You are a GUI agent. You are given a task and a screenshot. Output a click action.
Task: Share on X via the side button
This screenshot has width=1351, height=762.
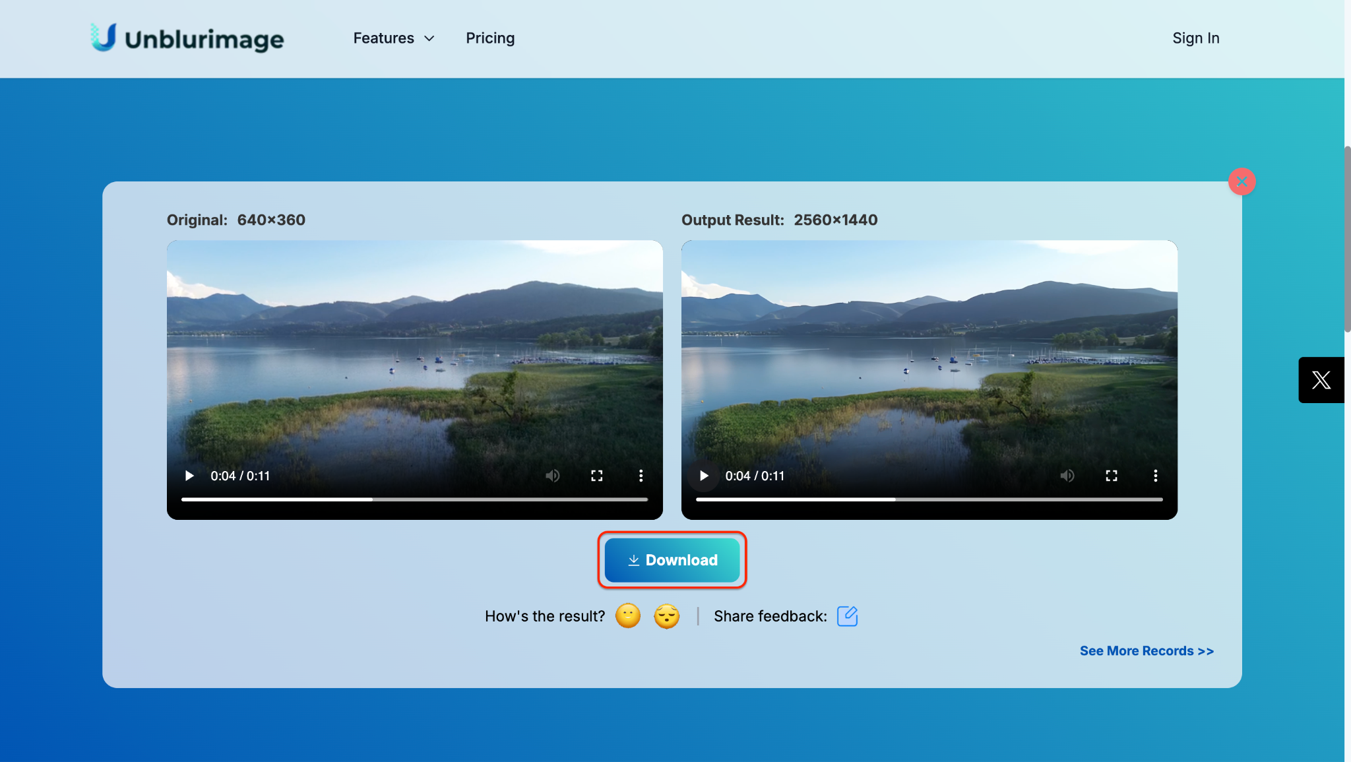1321,380
